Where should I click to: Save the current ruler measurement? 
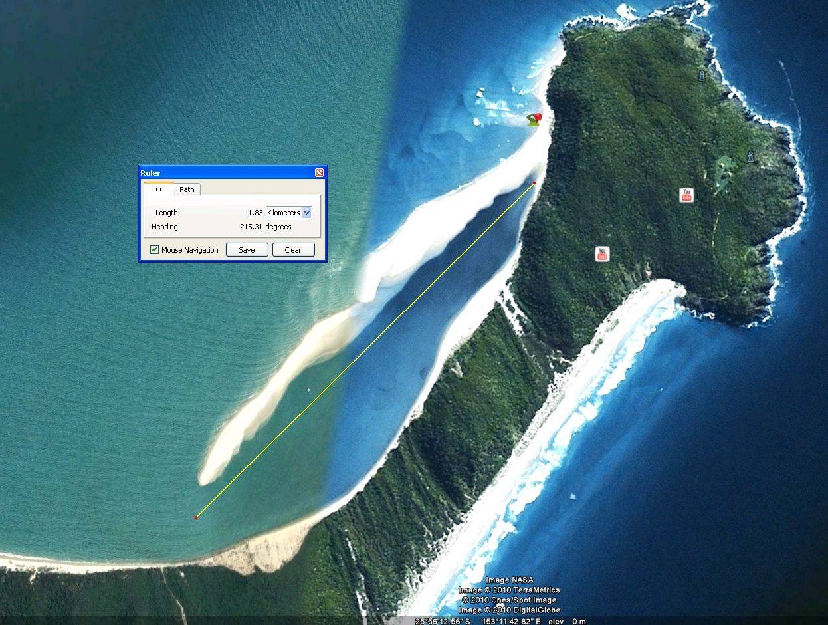click(x=247, y=249)
